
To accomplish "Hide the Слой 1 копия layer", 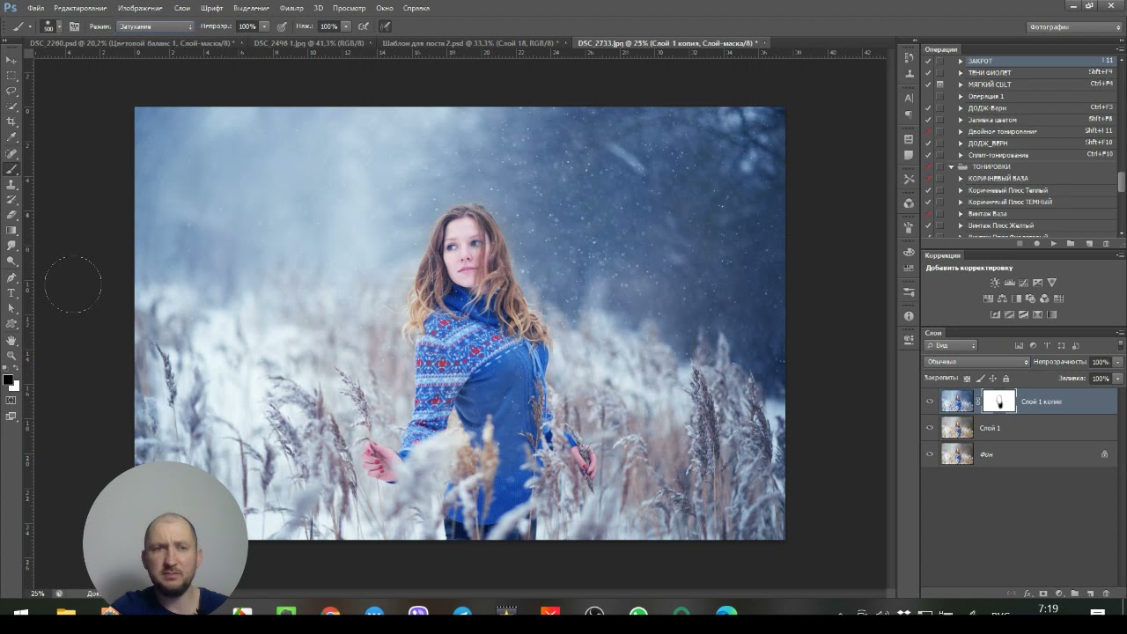I will (x=930, y=402).
